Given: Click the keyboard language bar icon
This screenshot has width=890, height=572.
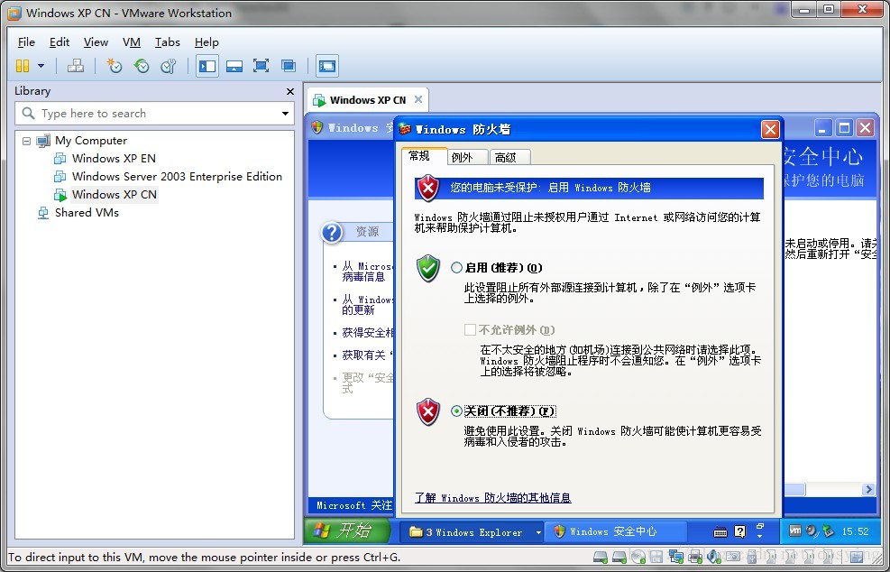Looking at the screenshot, I should [720, 532].
